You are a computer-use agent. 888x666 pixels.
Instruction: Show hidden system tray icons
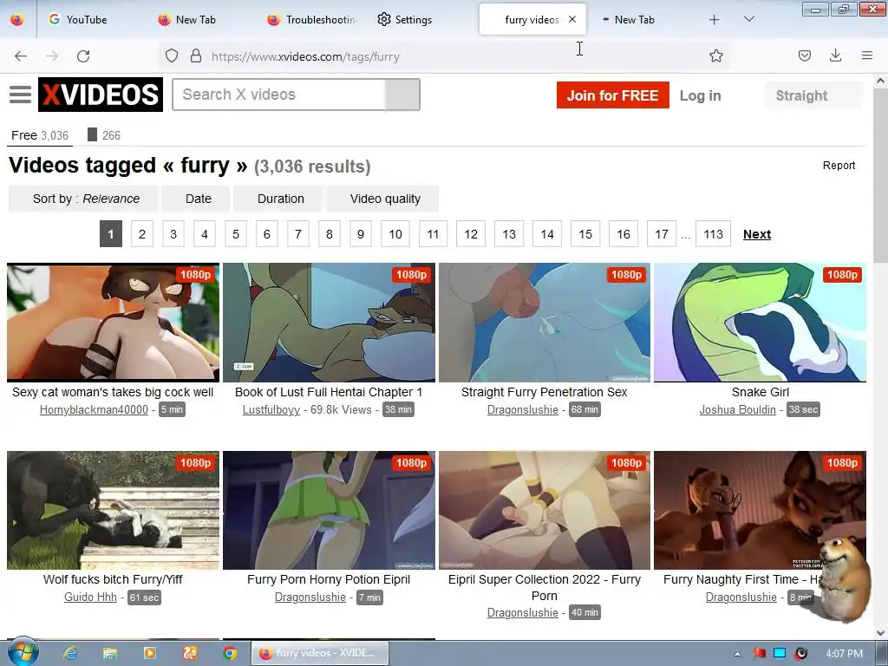click(737, 654)
